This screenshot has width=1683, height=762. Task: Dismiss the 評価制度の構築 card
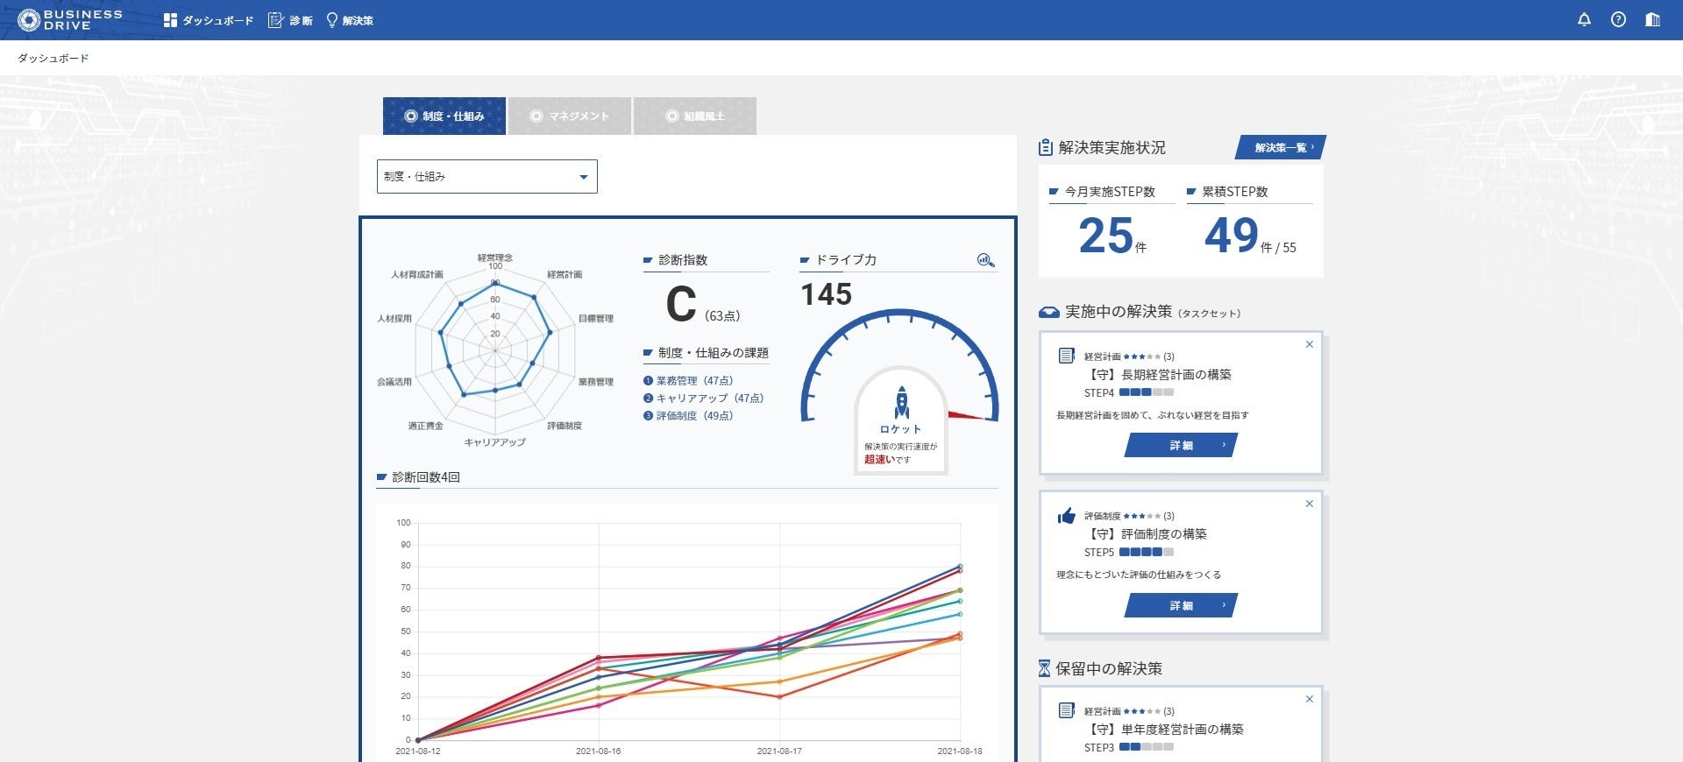[x=1309, y=504]
